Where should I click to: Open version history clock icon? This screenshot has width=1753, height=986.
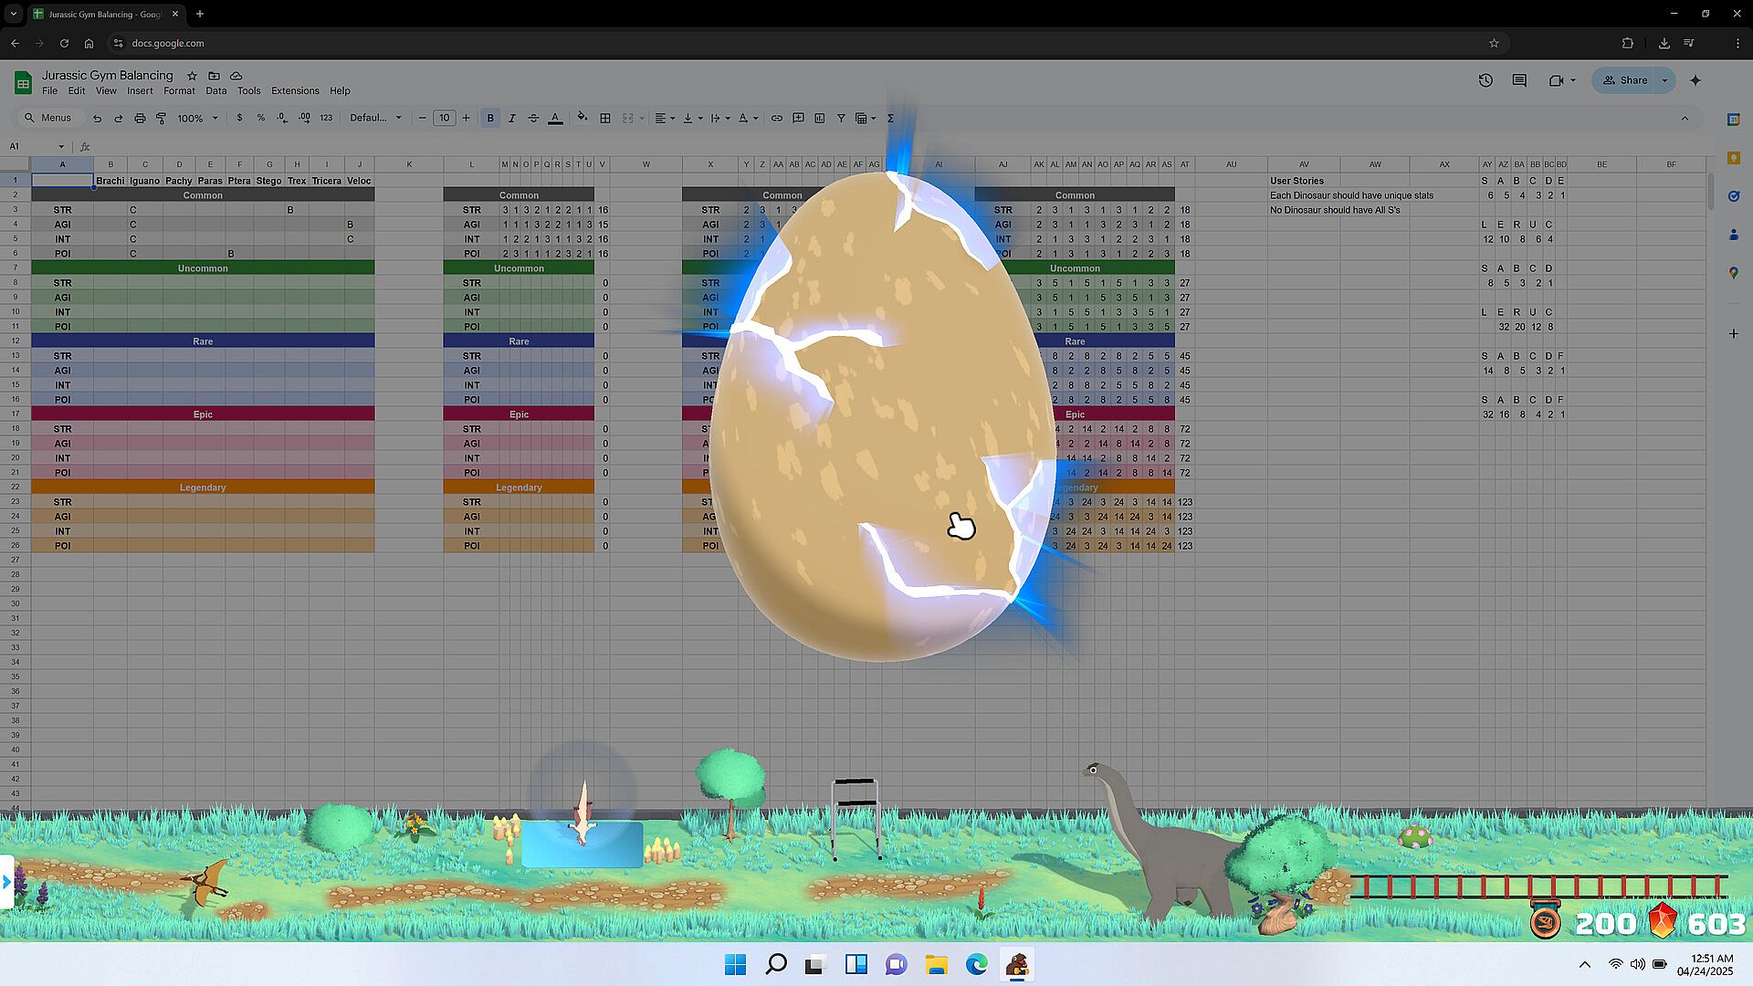click(1485, 80)
